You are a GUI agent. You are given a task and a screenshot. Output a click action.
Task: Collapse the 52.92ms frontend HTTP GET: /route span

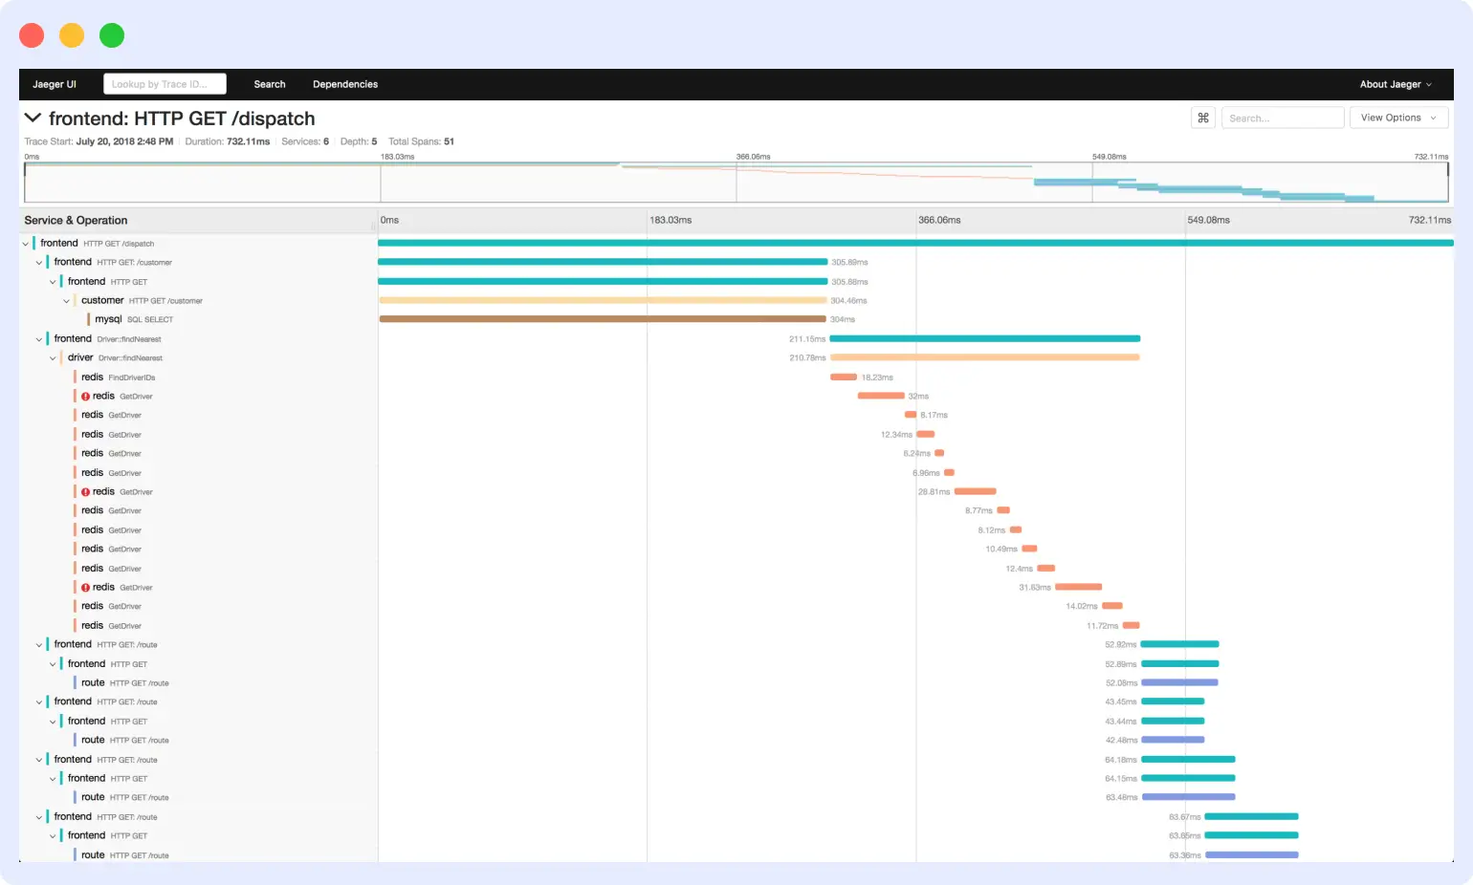click(39, 645)
